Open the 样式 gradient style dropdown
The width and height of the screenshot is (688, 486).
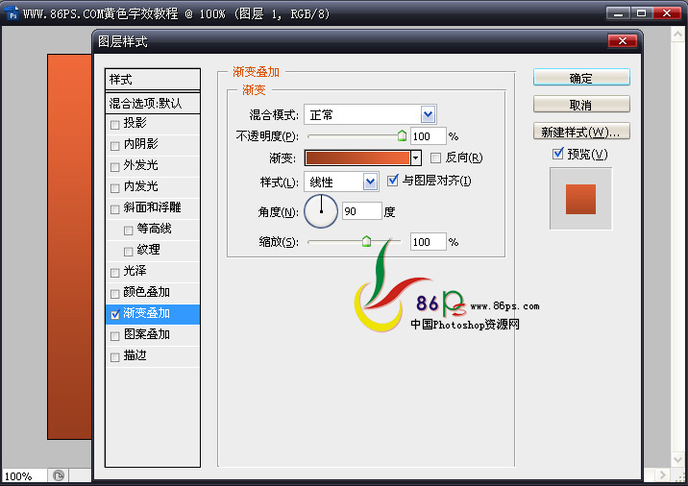tap(370, 182)
